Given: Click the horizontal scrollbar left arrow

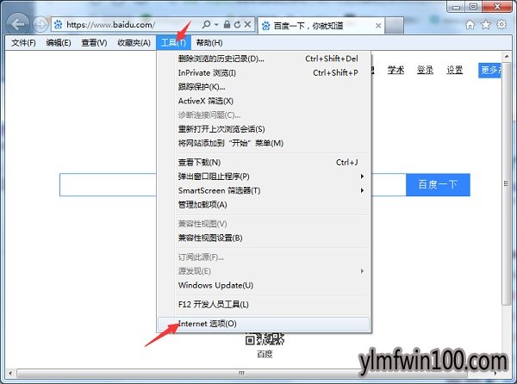Looking at the screenshot, I should click(10, 374).
